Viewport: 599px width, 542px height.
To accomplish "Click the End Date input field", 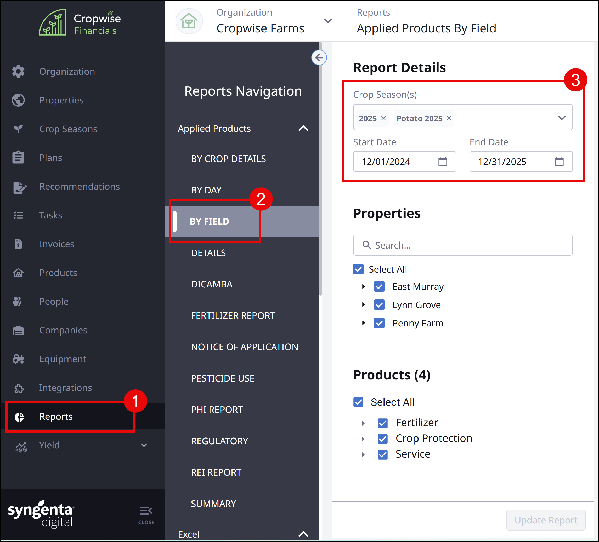I will (x=521, y=162).
